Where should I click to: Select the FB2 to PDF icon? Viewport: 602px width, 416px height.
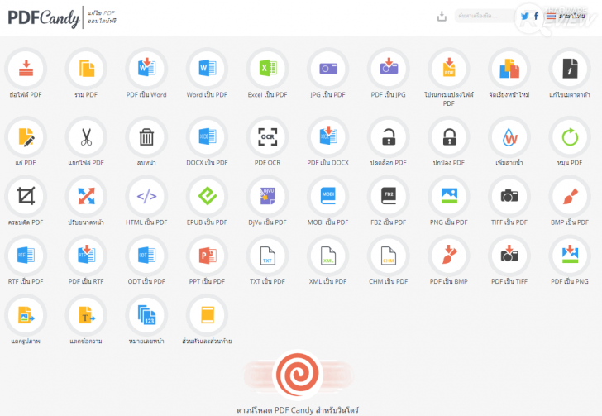click(x=389, y=196)
